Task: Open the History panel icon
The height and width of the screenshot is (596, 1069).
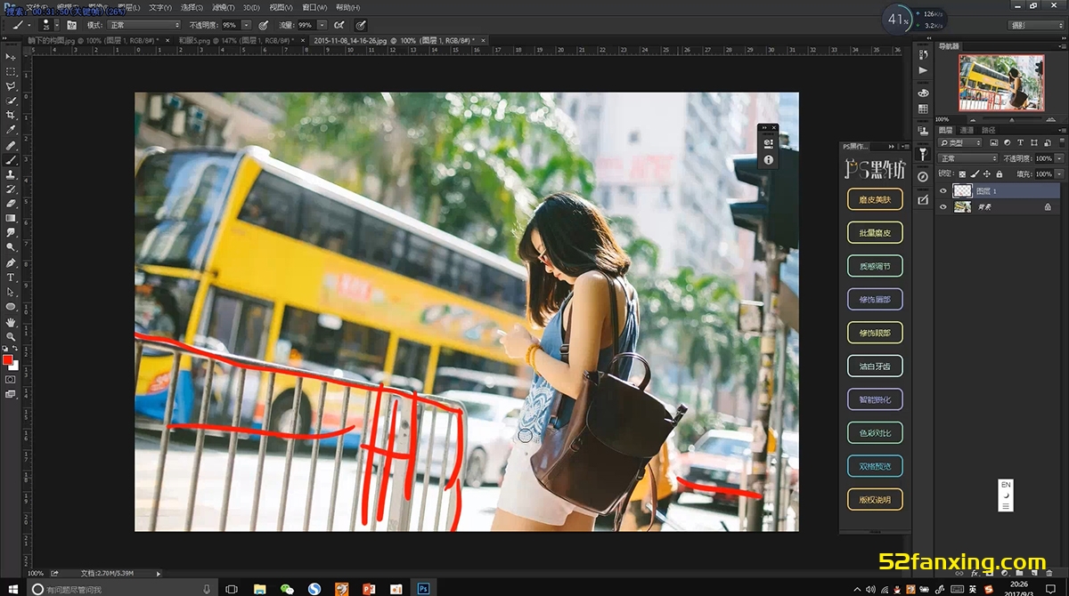Action: tap(923, 54)
